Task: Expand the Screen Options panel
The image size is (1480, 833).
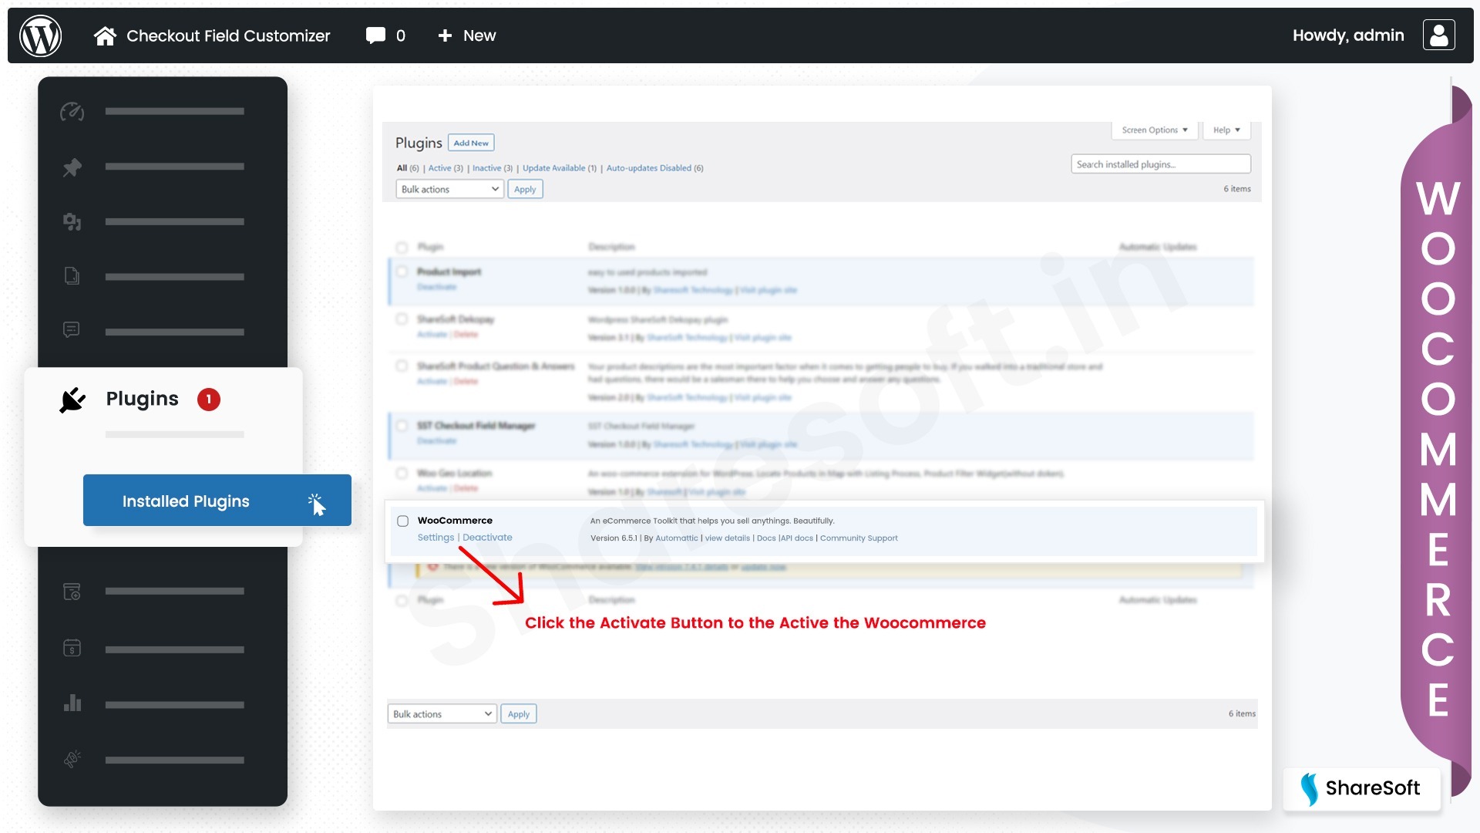Action: 1154,130
